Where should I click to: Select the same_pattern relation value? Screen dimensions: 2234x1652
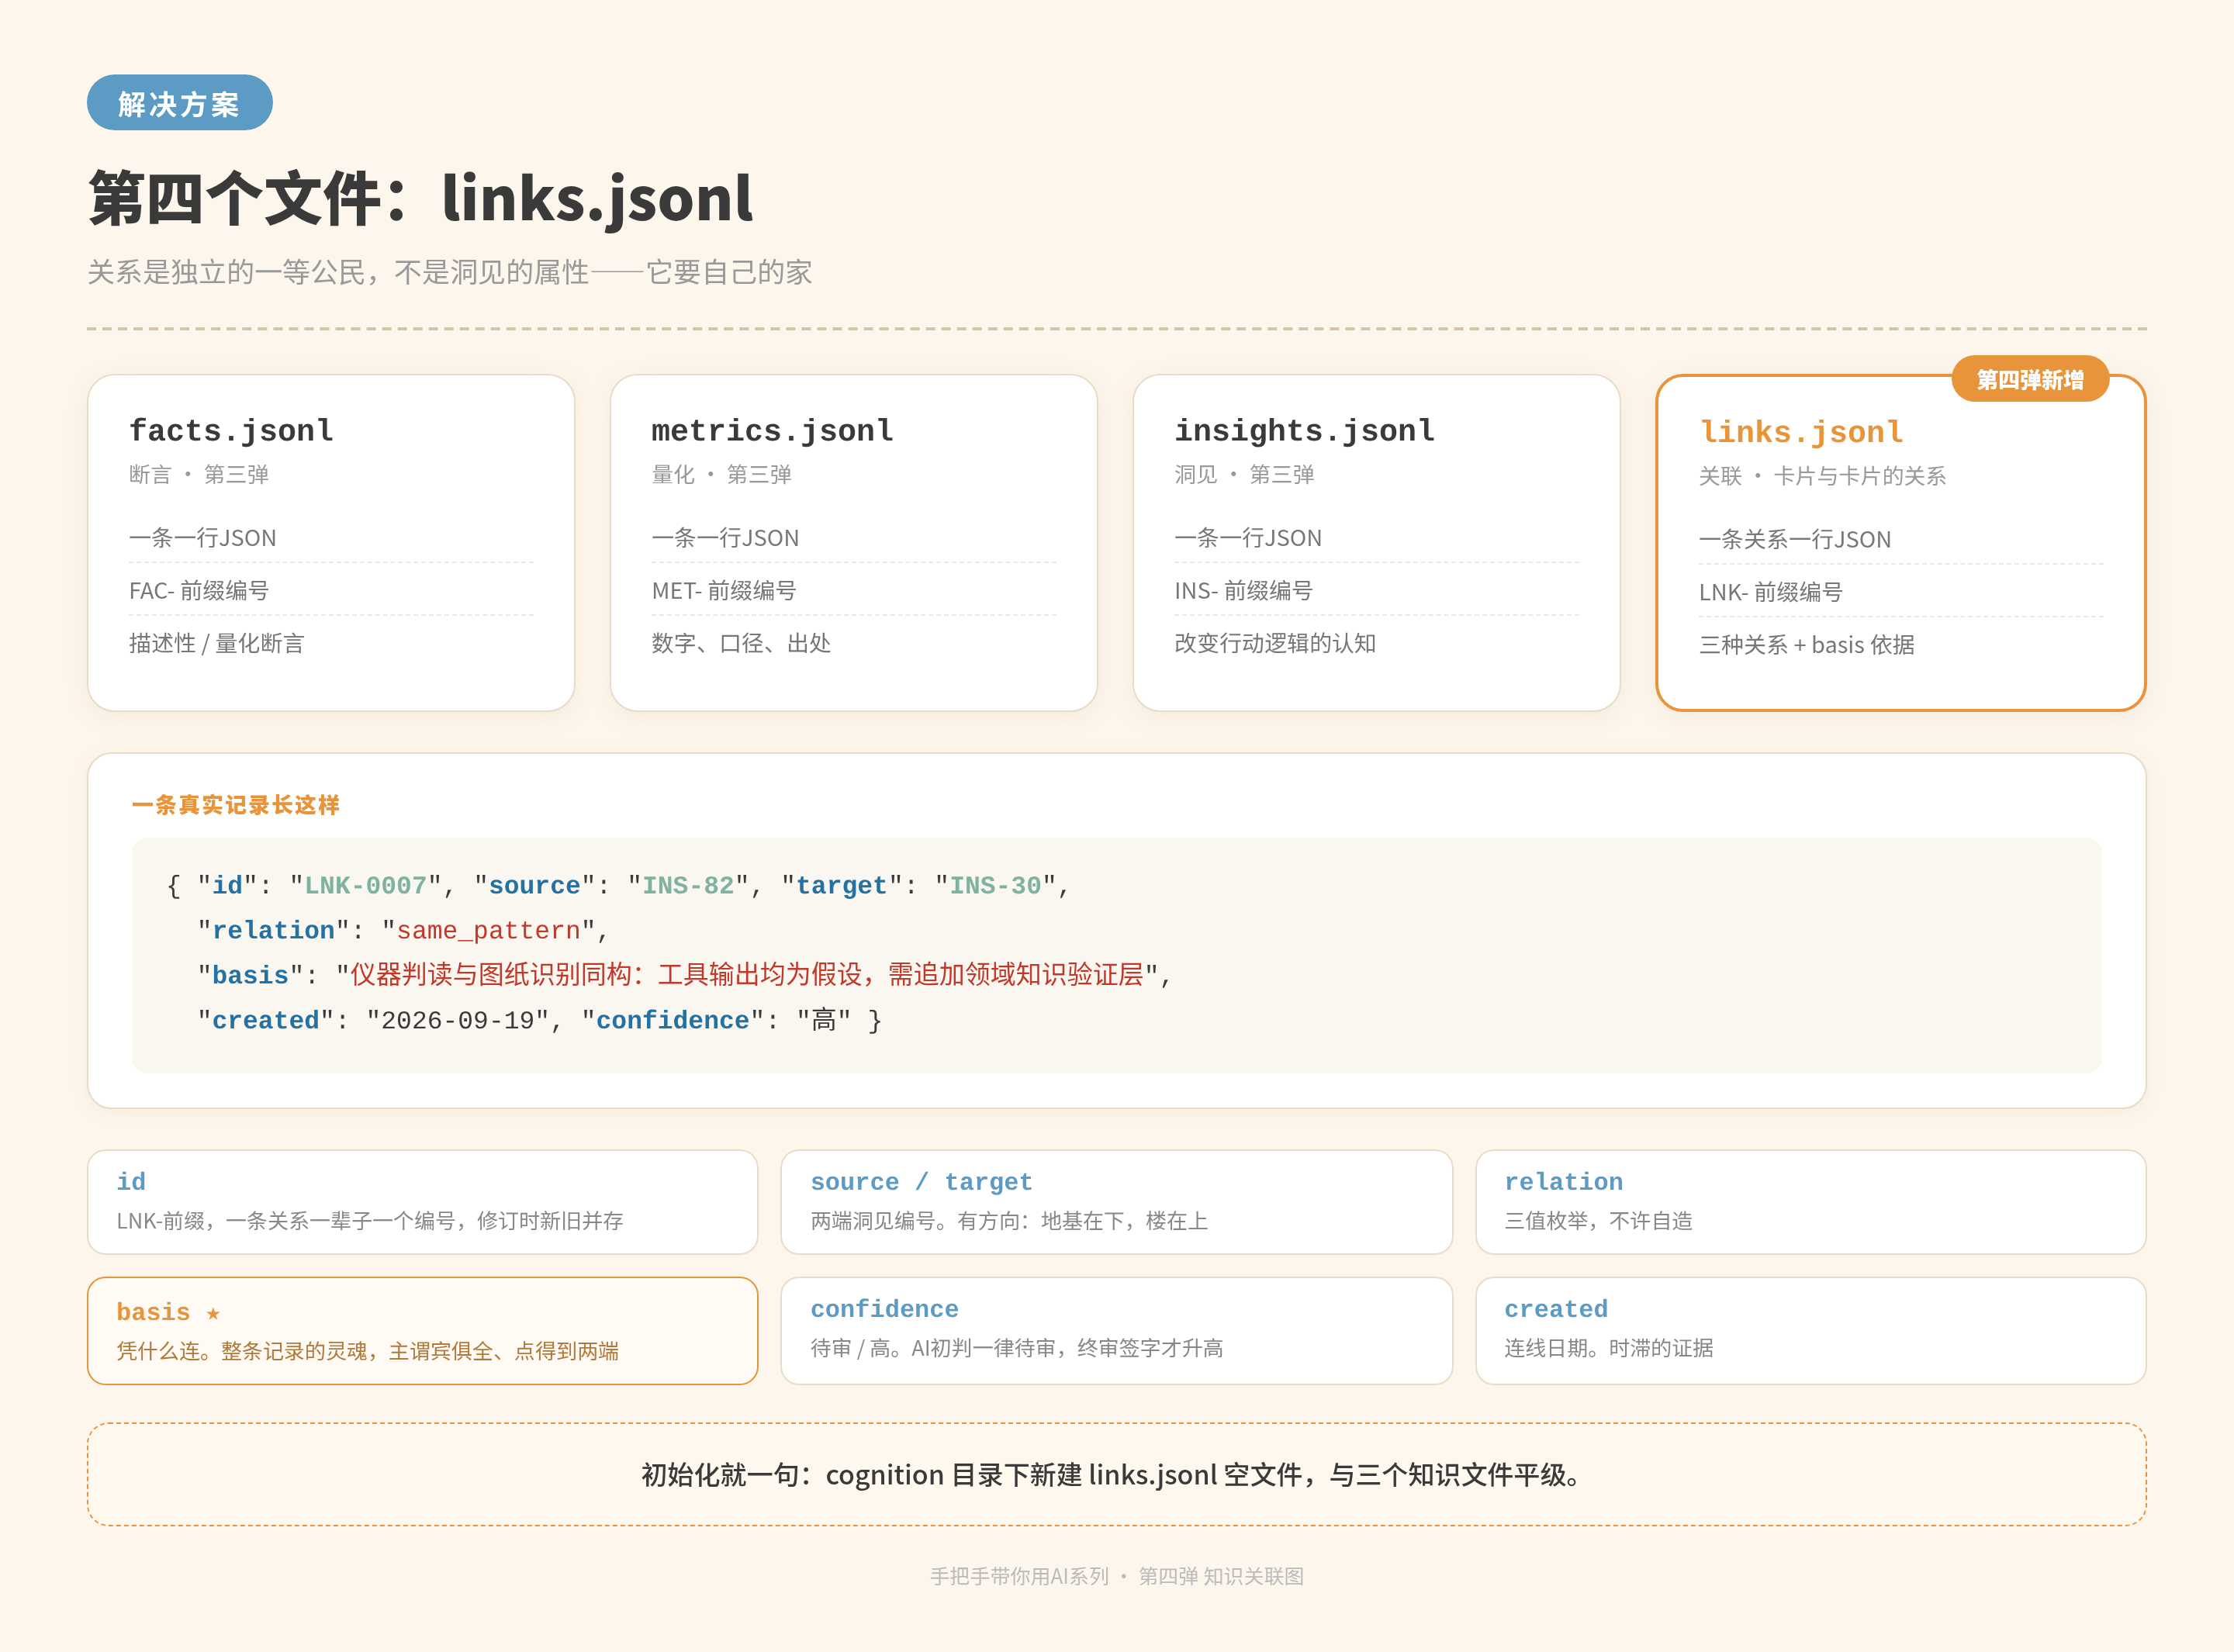pyautogui.click(x=488, y=931)
